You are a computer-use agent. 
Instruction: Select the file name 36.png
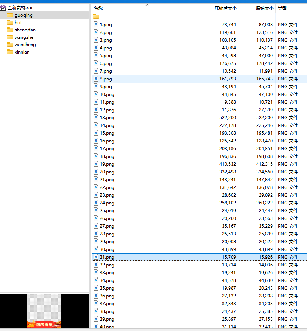click(x=107, y=296)
